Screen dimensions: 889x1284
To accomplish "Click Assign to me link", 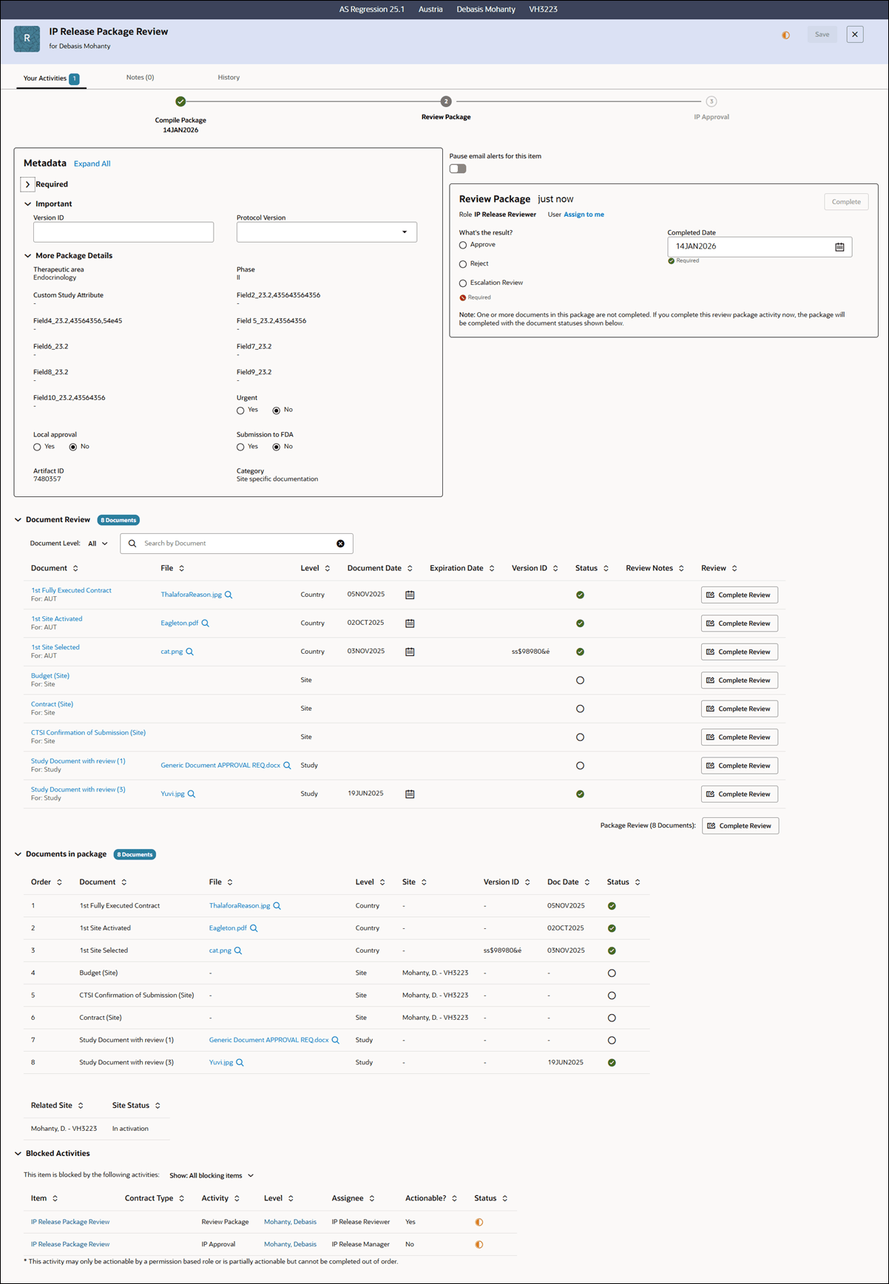I will 584,214.
